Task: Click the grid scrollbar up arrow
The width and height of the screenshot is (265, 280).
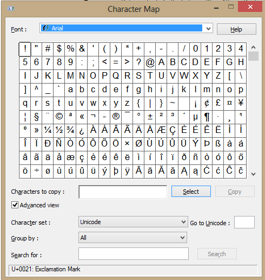Action: click(x=253, y=47)
